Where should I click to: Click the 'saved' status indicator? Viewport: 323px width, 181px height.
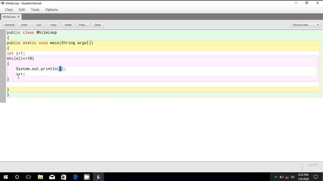tap(312, 165)
